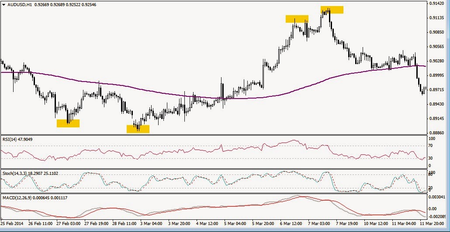Click the 0.89995 price axis label
The height and width of the screenshot is (232, 450).
437,75
